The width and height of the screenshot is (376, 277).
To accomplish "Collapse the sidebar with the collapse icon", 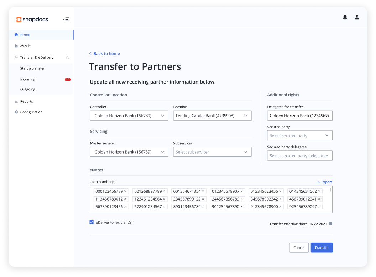I will point(66,19).
